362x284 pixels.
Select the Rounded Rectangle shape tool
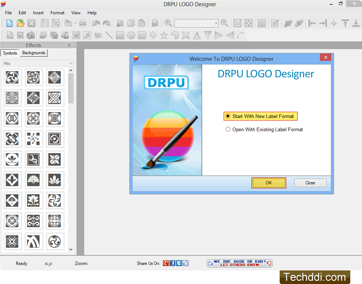pos(142,35)
